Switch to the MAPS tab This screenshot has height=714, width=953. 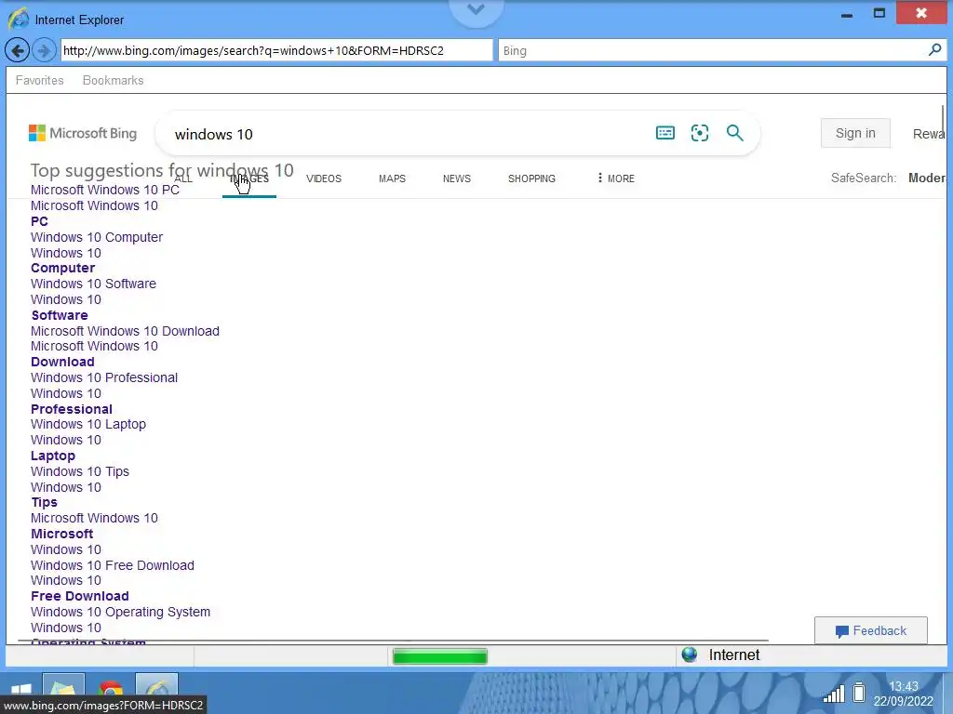point(392,178)
